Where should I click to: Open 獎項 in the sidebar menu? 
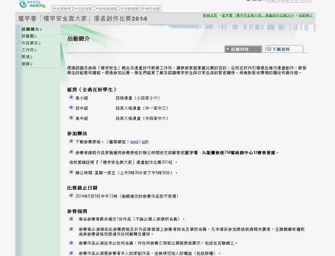[x=26, y=57]
